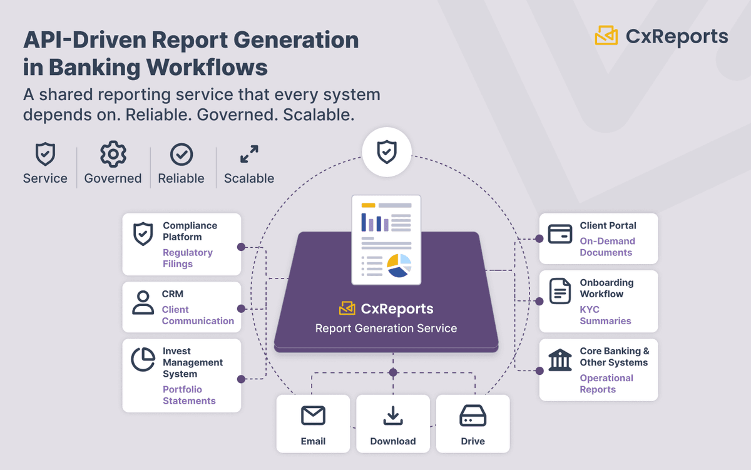
Task: Click the Email envelope icon
Action: (313, 416)
